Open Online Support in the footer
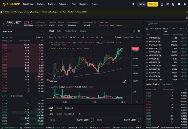Image resolution: width=188 pixels, height=129 pixels. [181, 128]
